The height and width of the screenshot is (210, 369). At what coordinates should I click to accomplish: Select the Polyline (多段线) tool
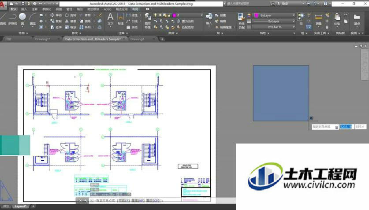(x=12, y=19)
